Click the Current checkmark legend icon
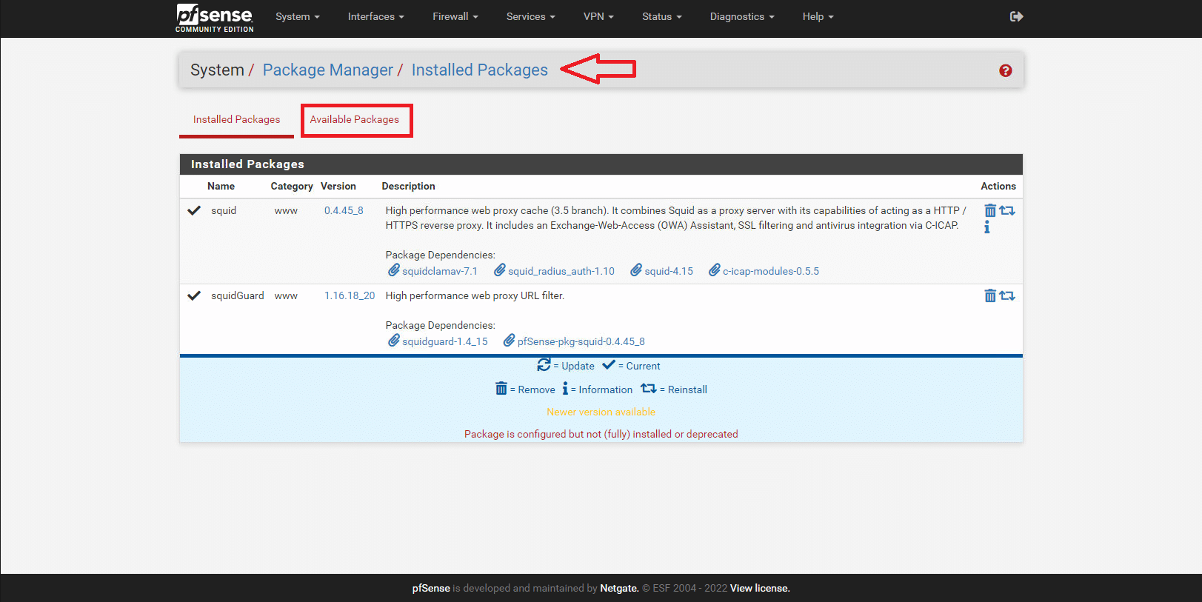1202x602 pixels. coord(609,365)
